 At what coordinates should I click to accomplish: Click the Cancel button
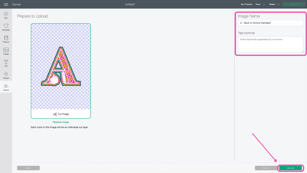pyautogui.click(x=266, y=168)
